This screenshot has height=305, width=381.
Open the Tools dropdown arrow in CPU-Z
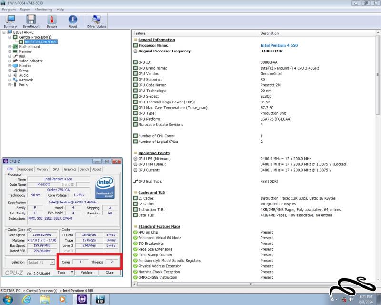tap(72, 273)
